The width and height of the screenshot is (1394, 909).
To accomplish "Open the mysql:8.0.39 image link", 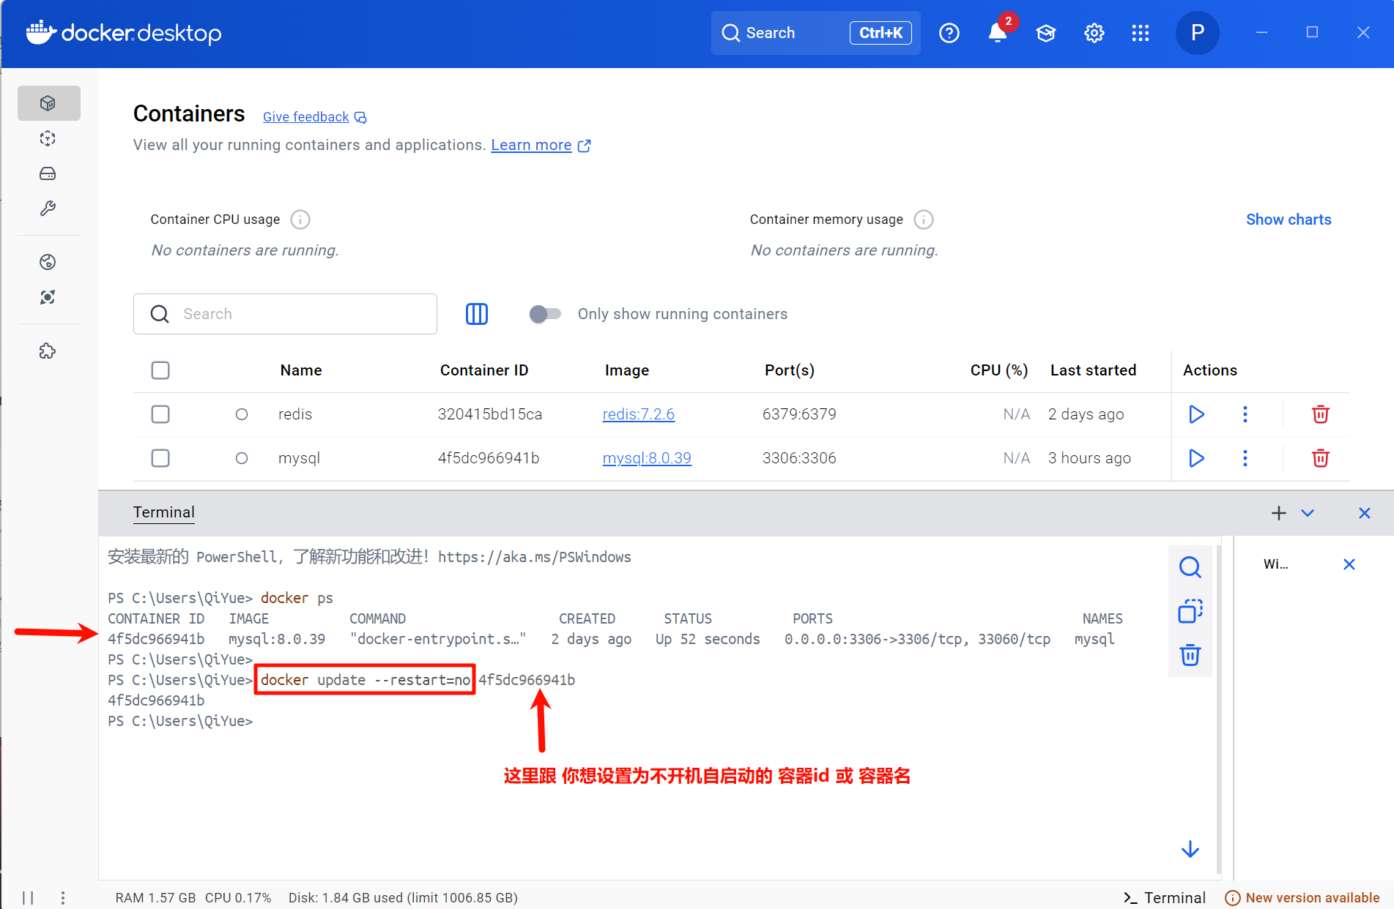I will 647,458.
